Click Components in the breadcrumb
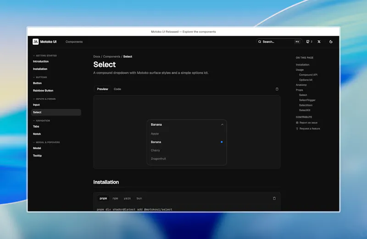 coord(111,56)
